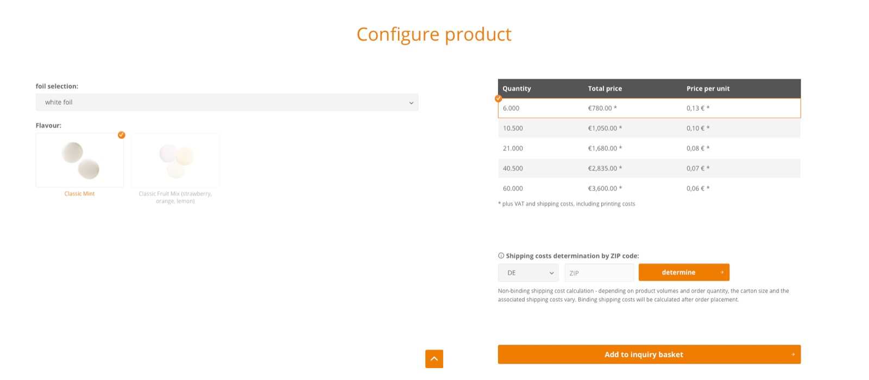Open the foil selection dropdown
The height and width of the screenshot is (380, 869).
point(226,102)
